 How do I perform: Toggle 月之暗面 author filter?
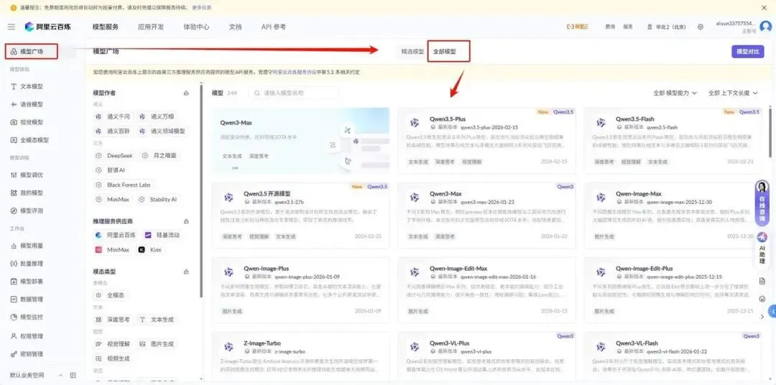point(160,155)
